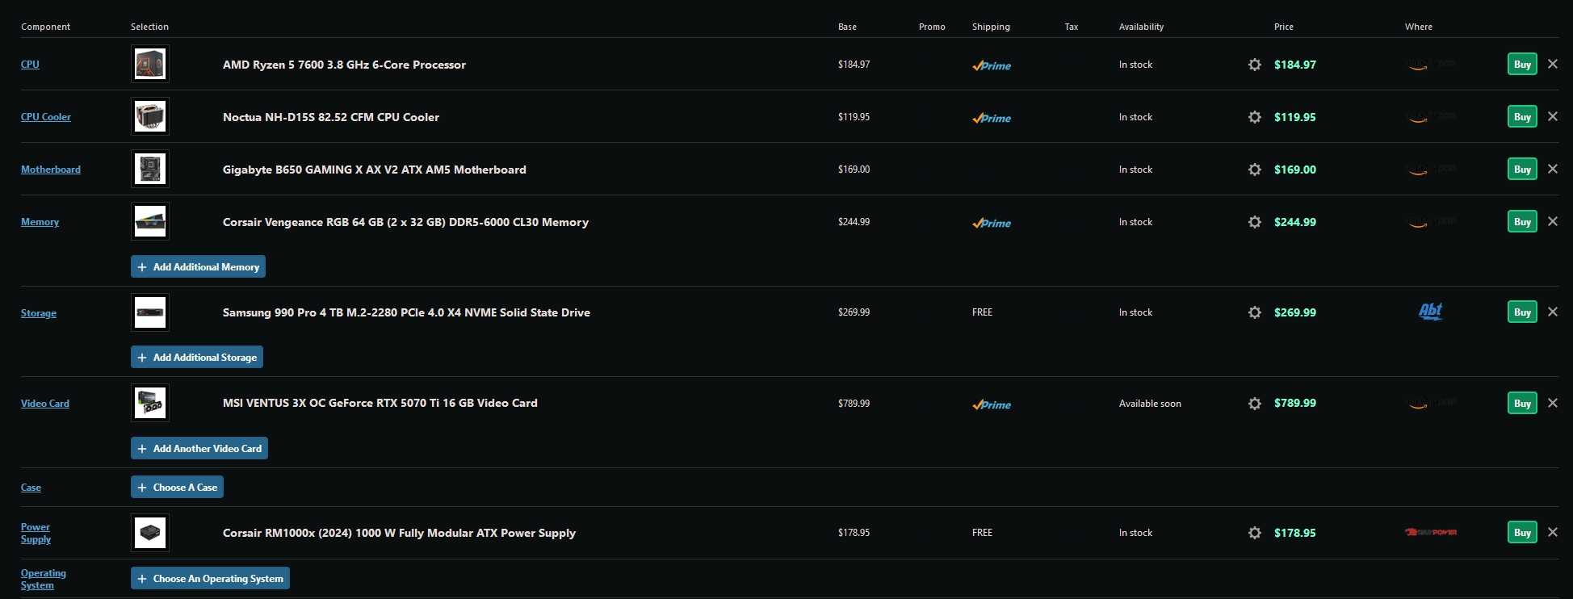Buy the Gigabyte B650 GAMING X motherboard

1522,169
